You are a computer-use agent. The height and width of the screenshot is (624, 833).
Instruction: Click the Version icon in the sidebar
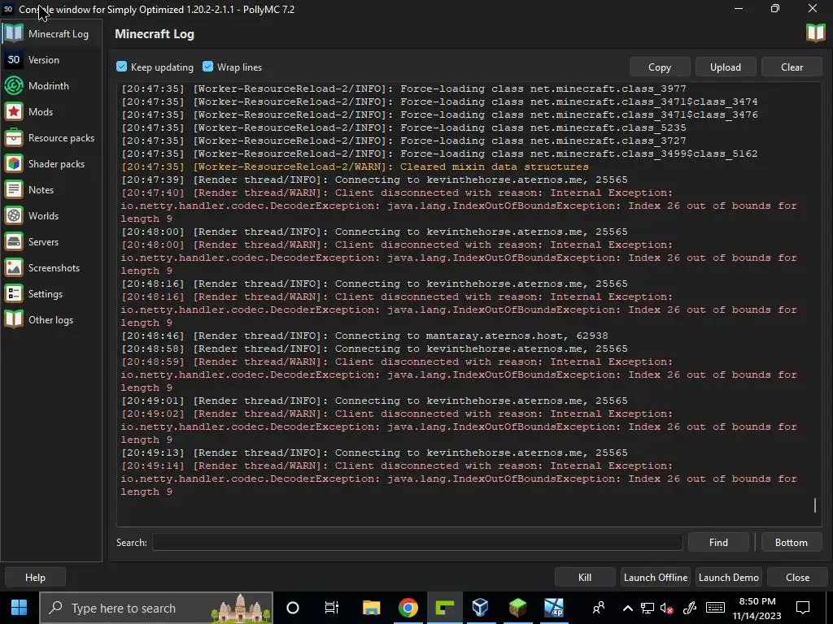(x=14, y=59)
